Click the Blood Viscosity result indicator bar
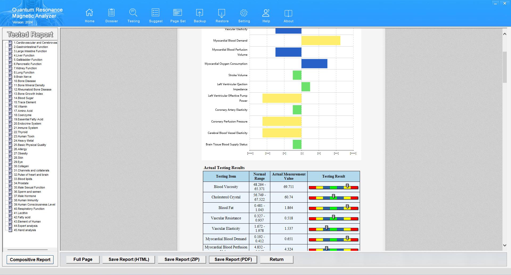The width and height of the screenshot is (511, 275). pos(333,187)
